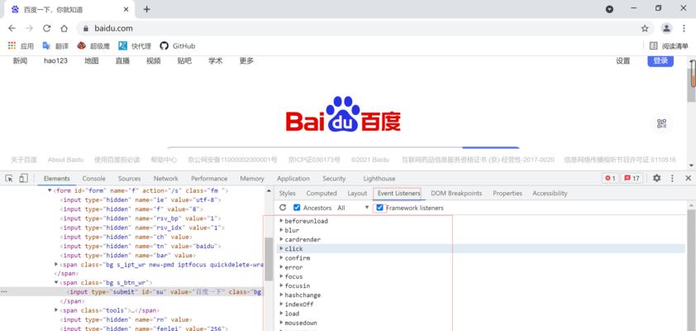
Task: Switch to the Styles pane tab
Action: click(287, 194)
